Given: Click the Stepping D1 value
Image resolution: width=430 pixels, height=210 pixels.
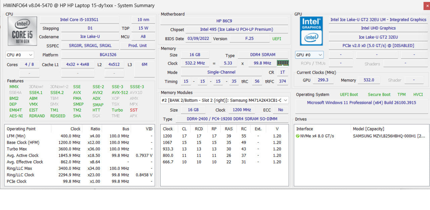Looking at the screenshot, I should point(90,28).
